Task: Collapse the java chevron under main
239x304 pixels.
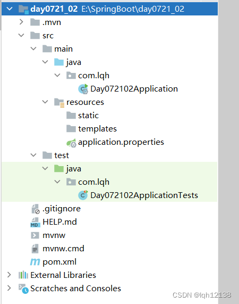Action: tap(45, 62)
